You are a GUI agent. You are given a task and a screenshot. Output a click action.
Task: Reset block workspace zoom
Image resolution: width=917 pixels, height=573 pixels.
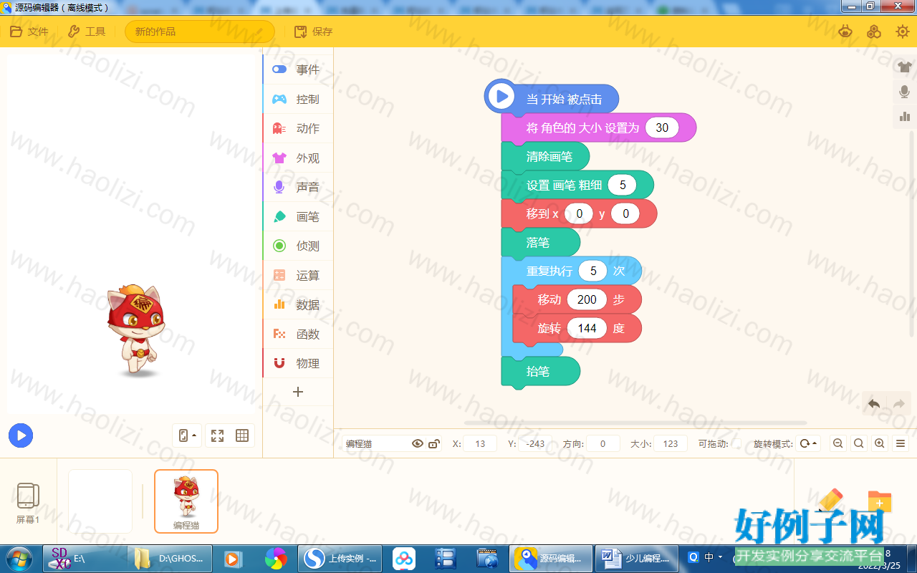point(859,444)
